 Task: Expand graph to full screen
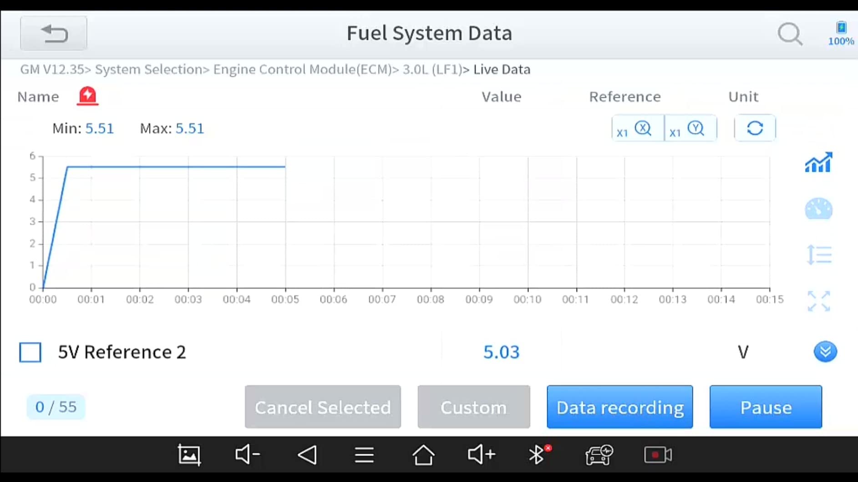[818, 301]
